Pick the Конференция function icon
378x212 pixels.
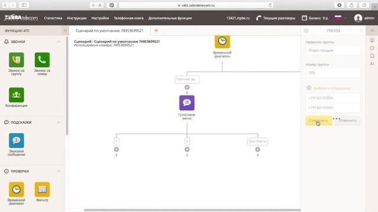click(17, 95)
